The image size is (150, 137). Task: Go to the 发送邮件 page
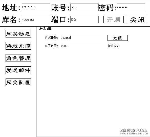coord(18,70)
